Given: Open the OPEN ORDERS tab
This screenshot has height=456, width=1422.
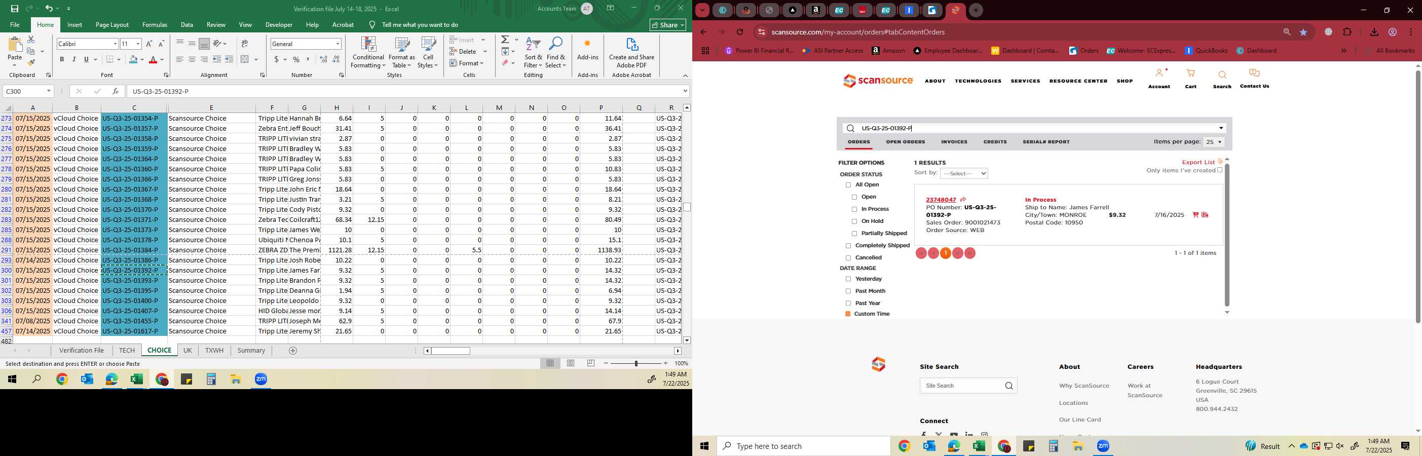Looking at the screenshot, I should tap(905, 142).
